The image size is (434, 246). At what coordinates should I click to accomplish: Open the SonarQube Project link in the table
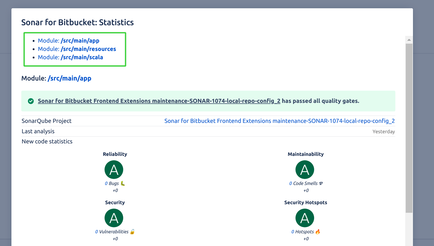(279, 121)
